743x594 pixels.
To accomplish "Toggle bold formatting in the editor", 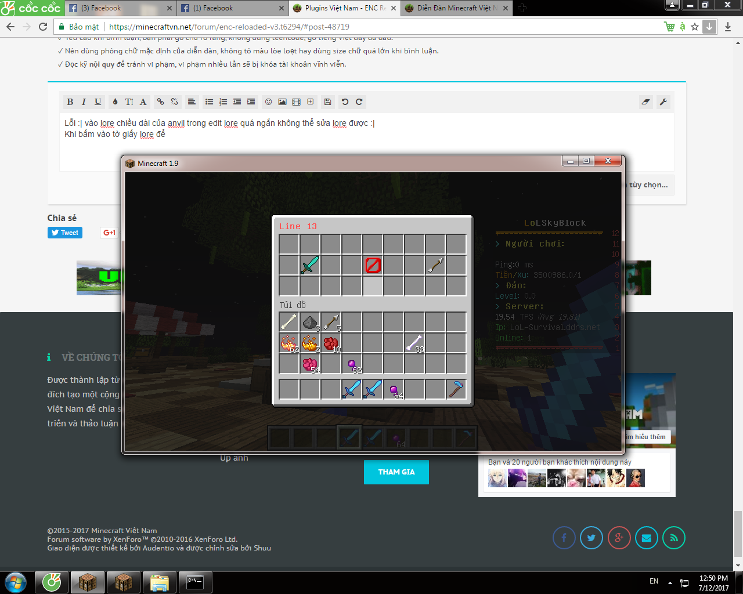I will (x=70, y=102).
